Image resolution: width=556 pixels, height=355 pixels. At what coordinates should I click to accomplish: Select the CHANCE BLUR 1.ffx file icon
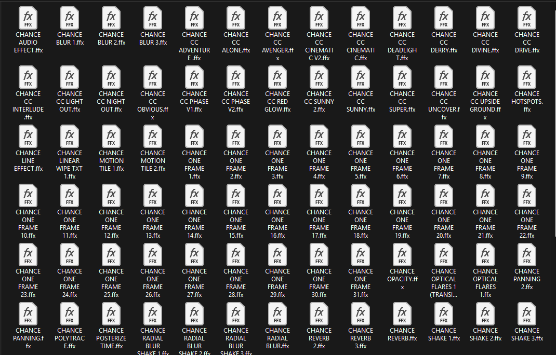[x=70, y=18]
